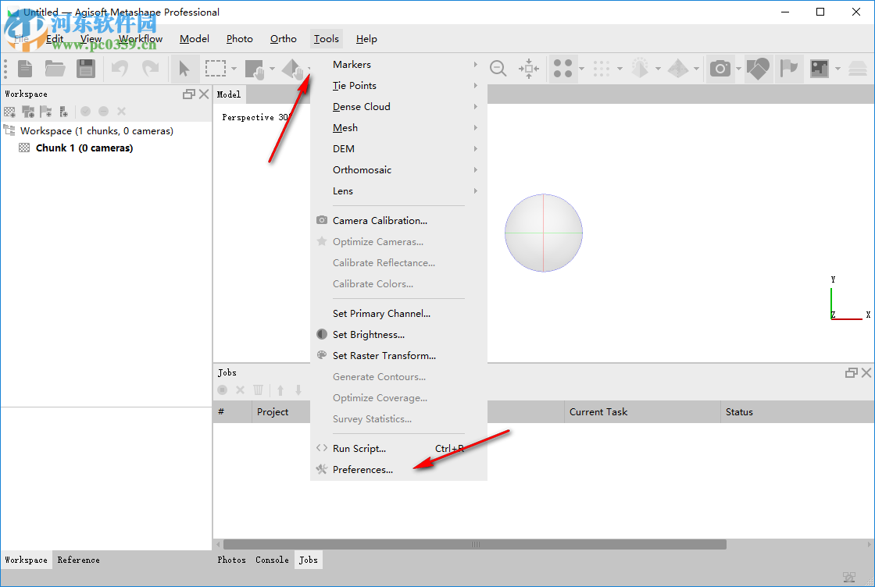Undo the last action

point(119,68)
